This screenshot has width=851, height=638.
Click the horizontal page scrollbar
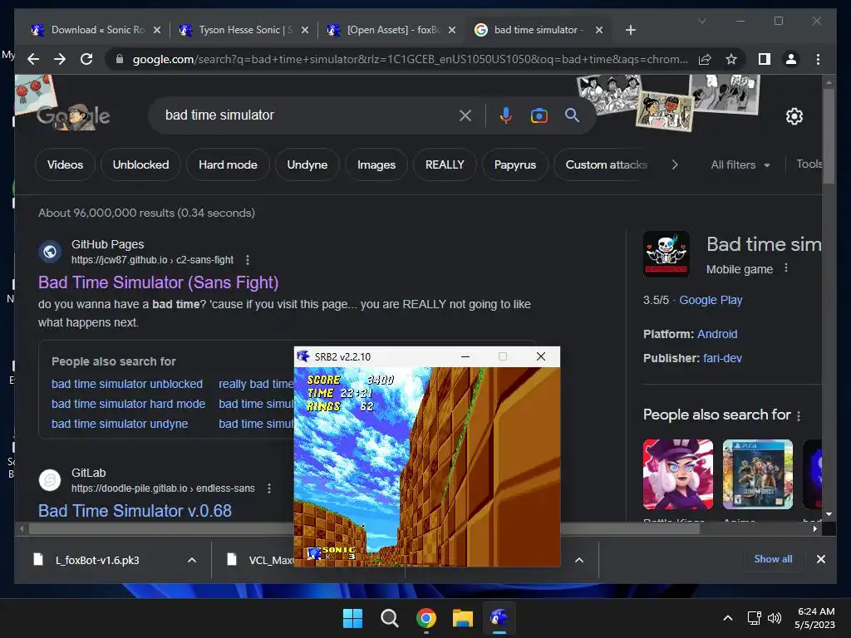364,528
